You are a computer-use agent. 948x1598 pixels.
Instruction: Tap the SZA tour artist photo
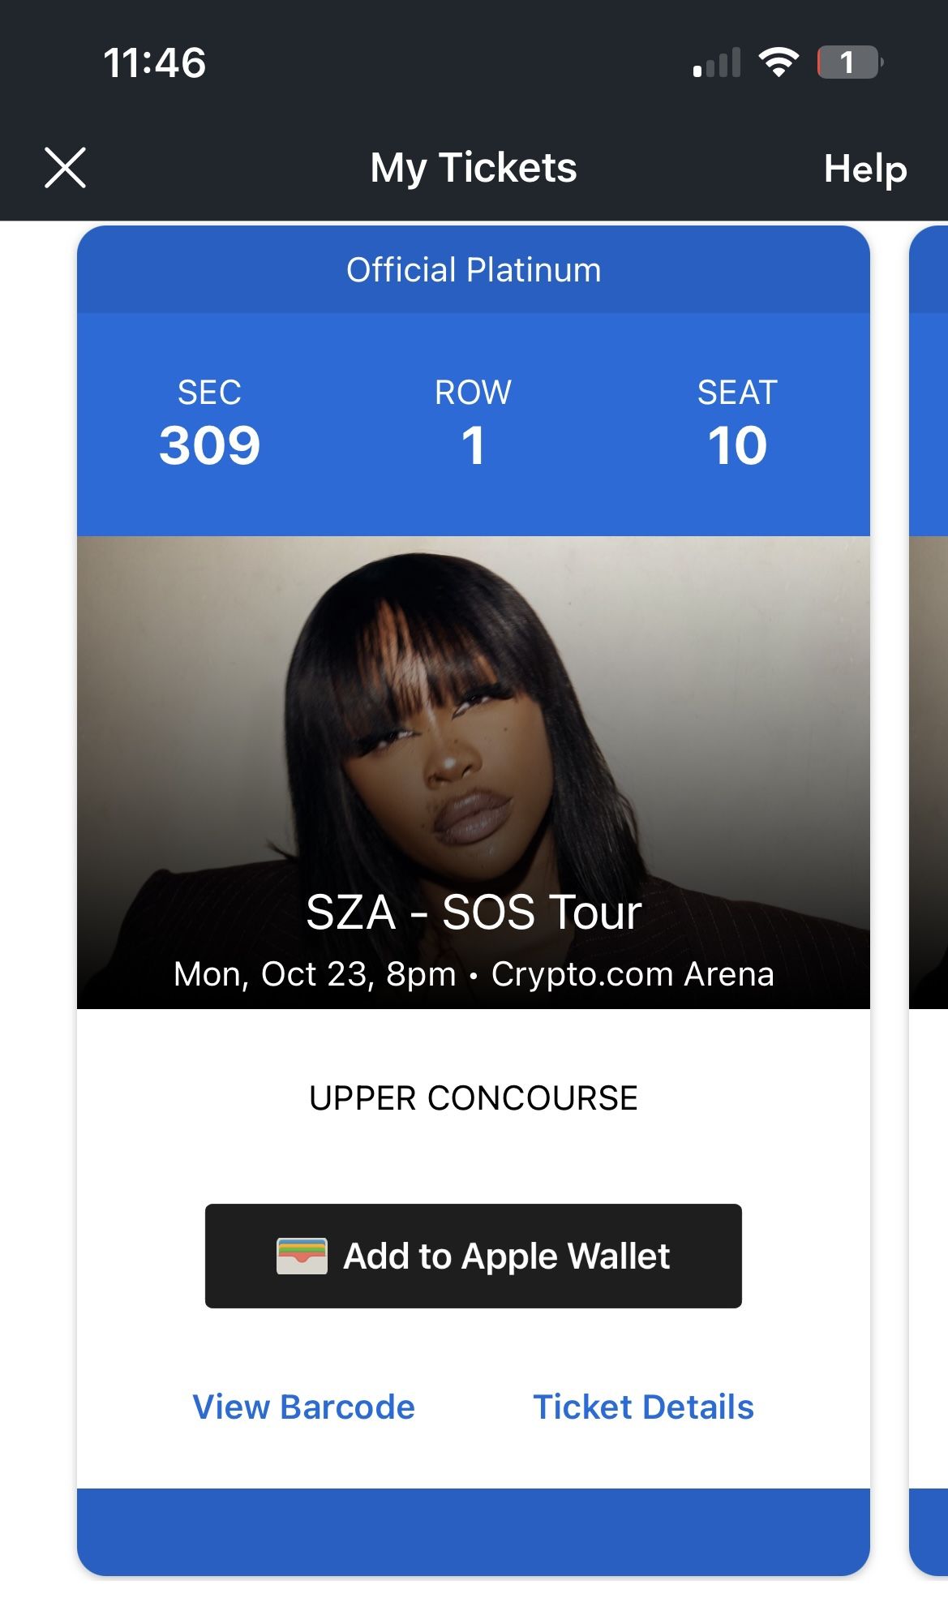coord(473,714)
